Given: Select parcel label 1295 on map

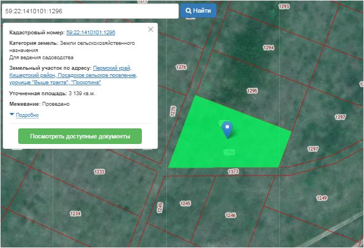Looking at the screenshot, I should click(x=253, y=91).
